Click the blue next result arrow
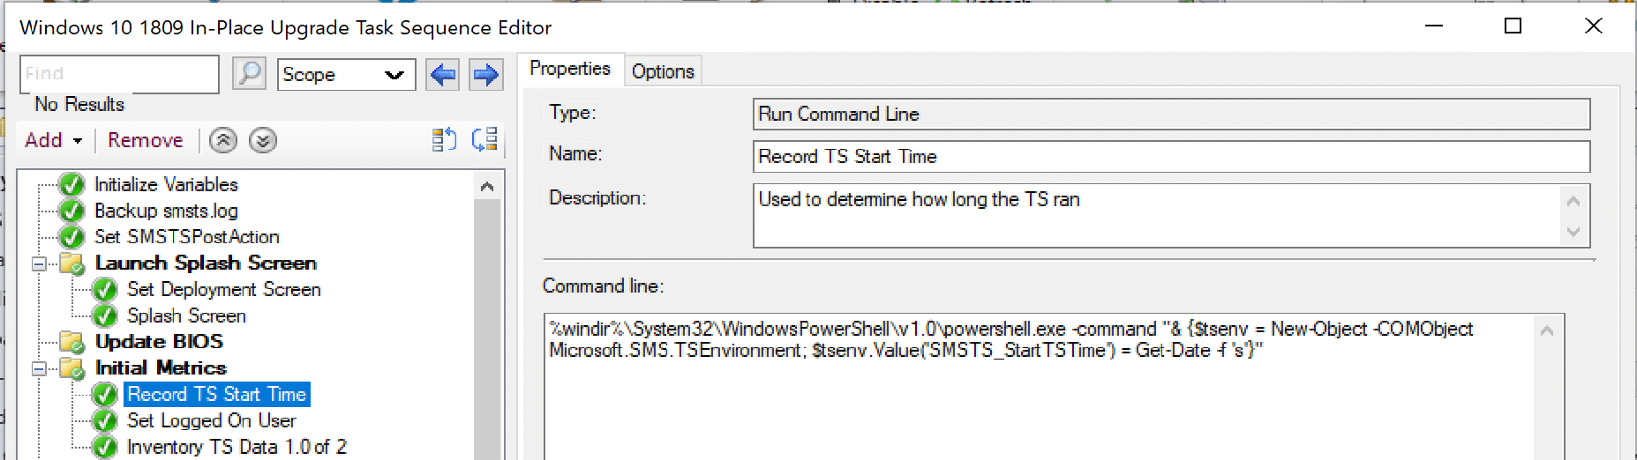Image resolution: width=1637 pixels, height=460 pixels. coord(485,74)
